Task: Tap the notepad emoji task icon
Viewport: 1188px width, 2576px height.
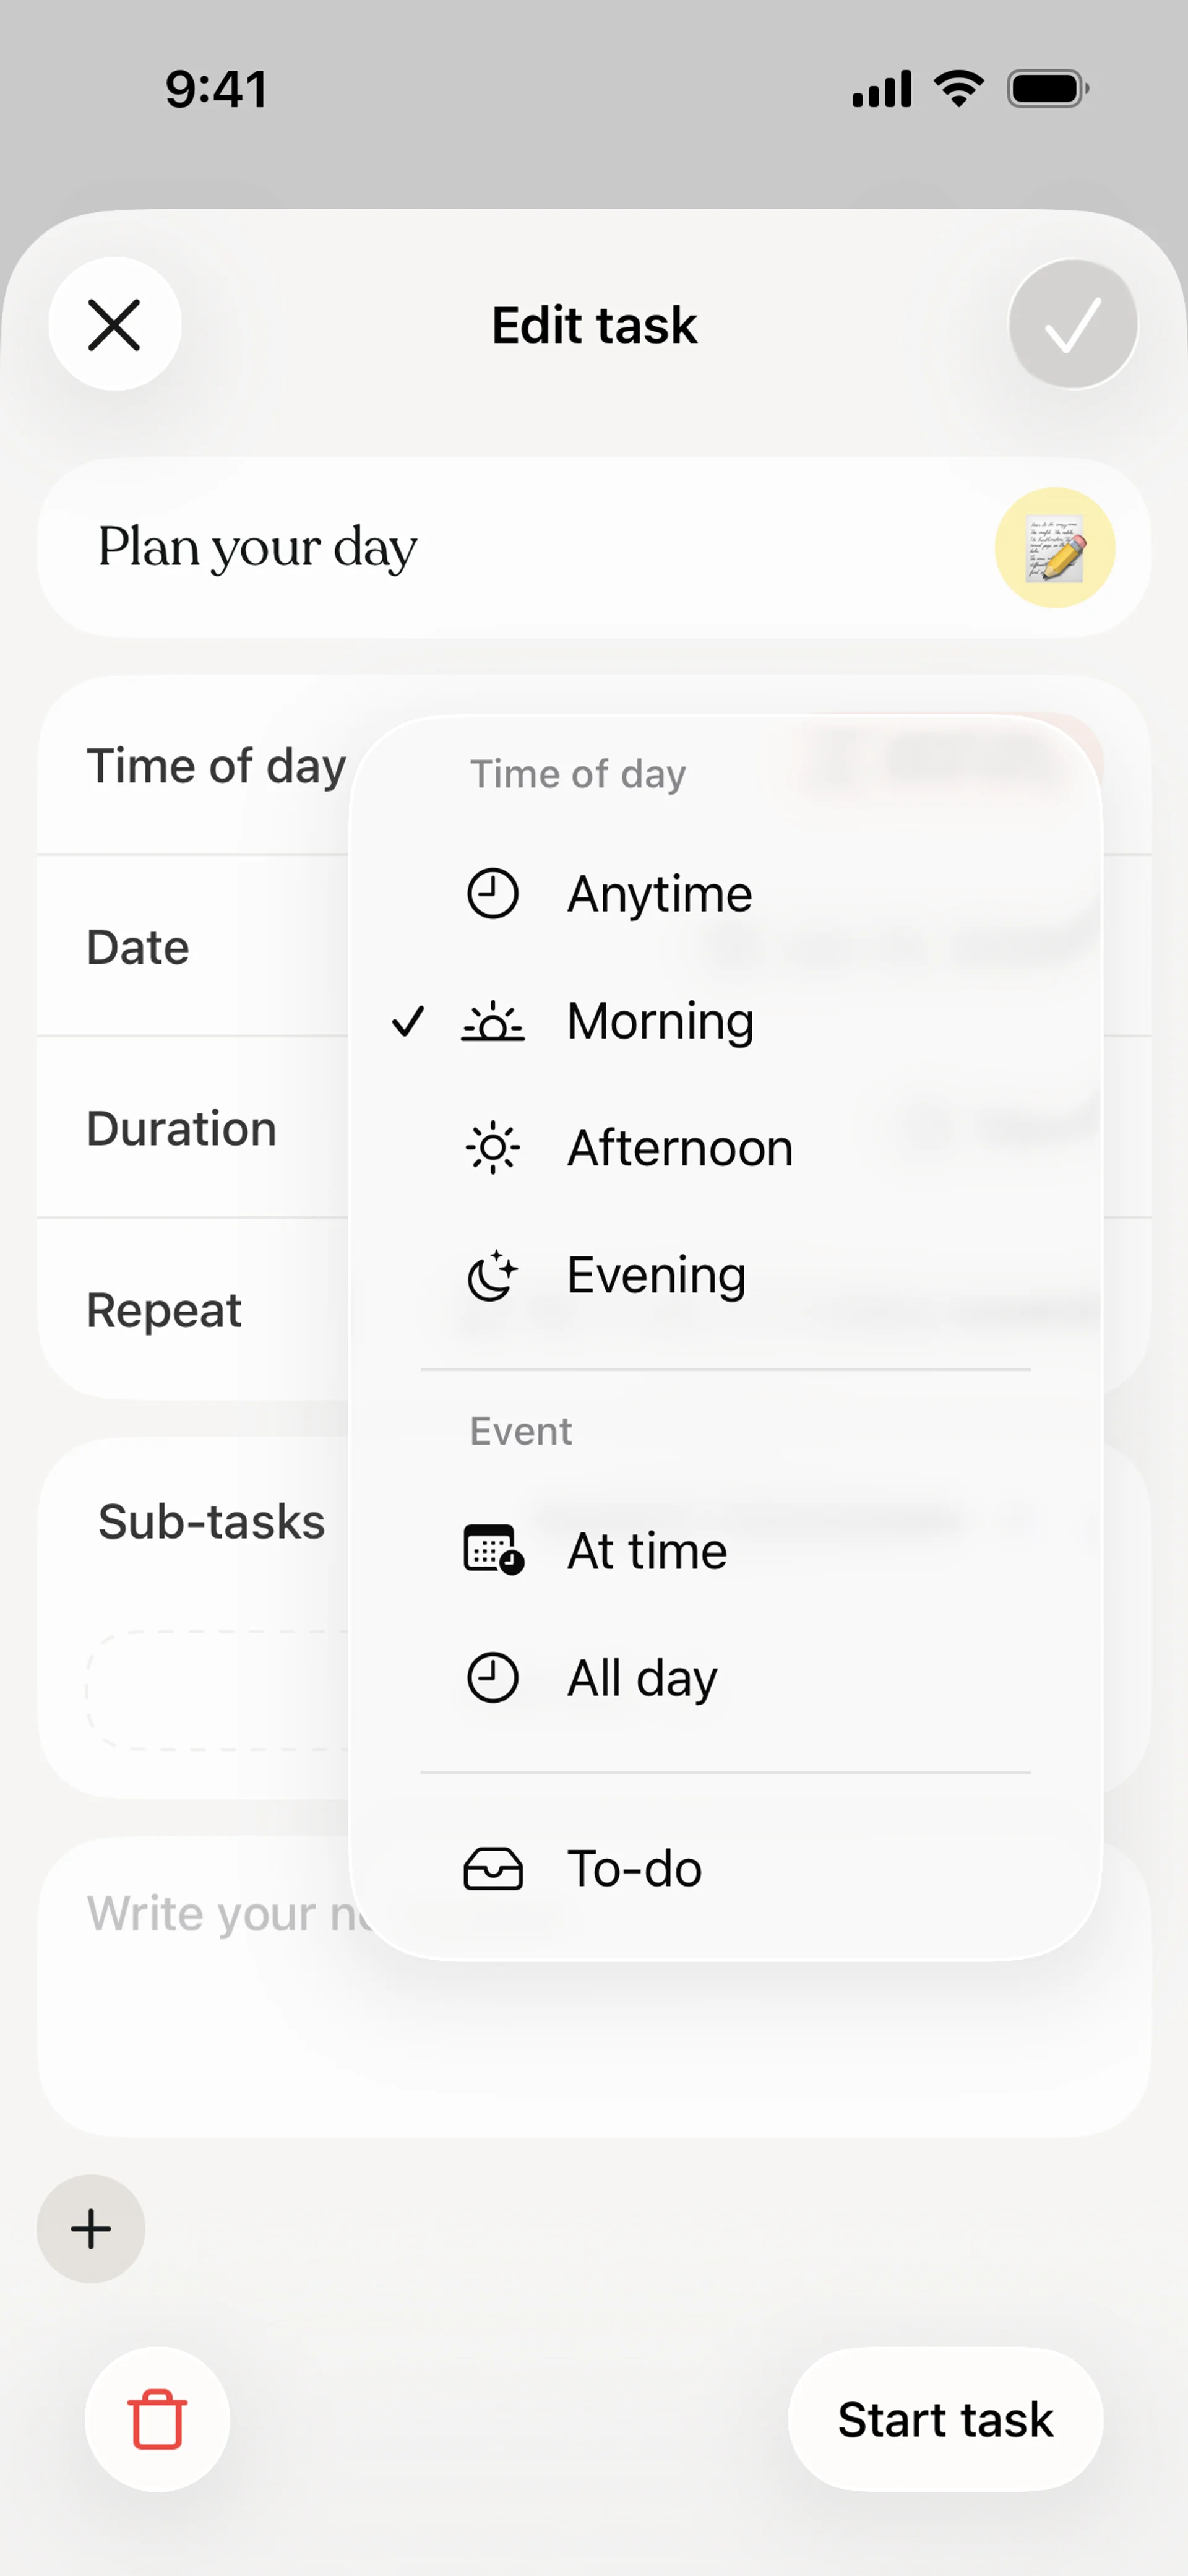Action: (x=1054, y=548)
